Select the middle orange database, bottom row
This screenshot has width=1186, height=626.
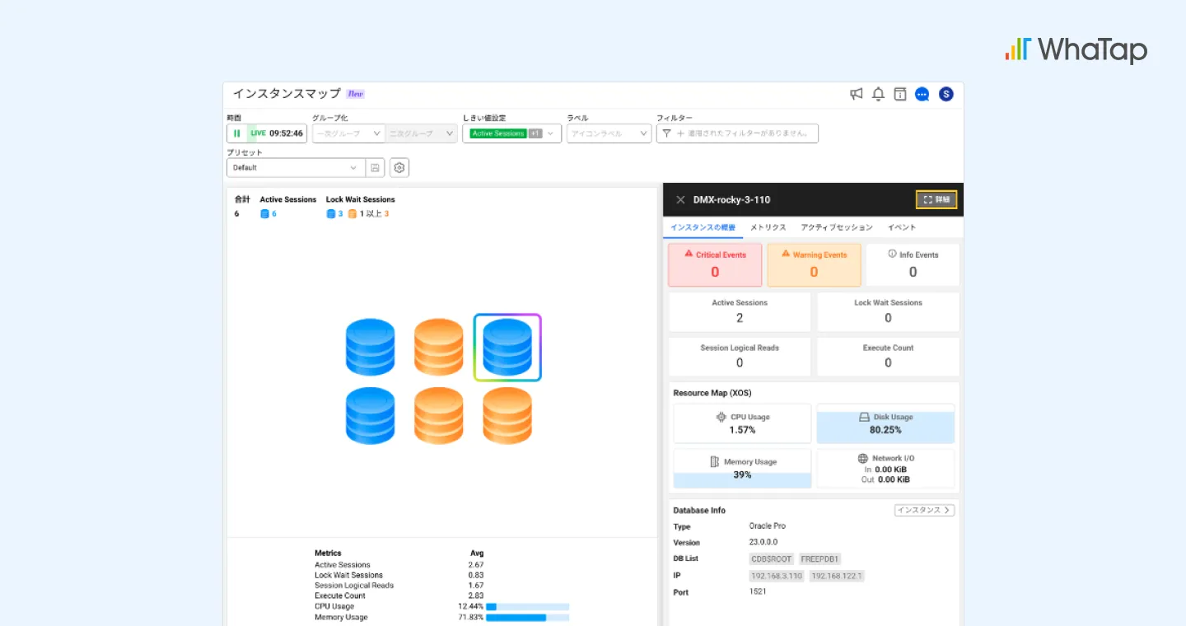(439, 415)
